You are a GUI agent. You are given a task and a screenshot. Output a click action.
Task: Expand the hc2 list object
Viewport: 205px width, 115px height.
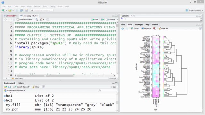(5, 100)
